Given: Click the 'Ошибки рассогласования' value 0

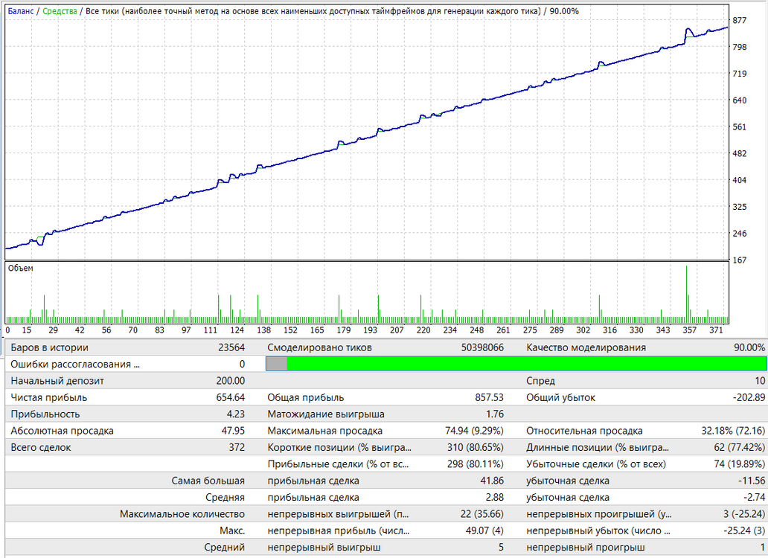Looking at the screenshot, I should [x=242, y=364].
